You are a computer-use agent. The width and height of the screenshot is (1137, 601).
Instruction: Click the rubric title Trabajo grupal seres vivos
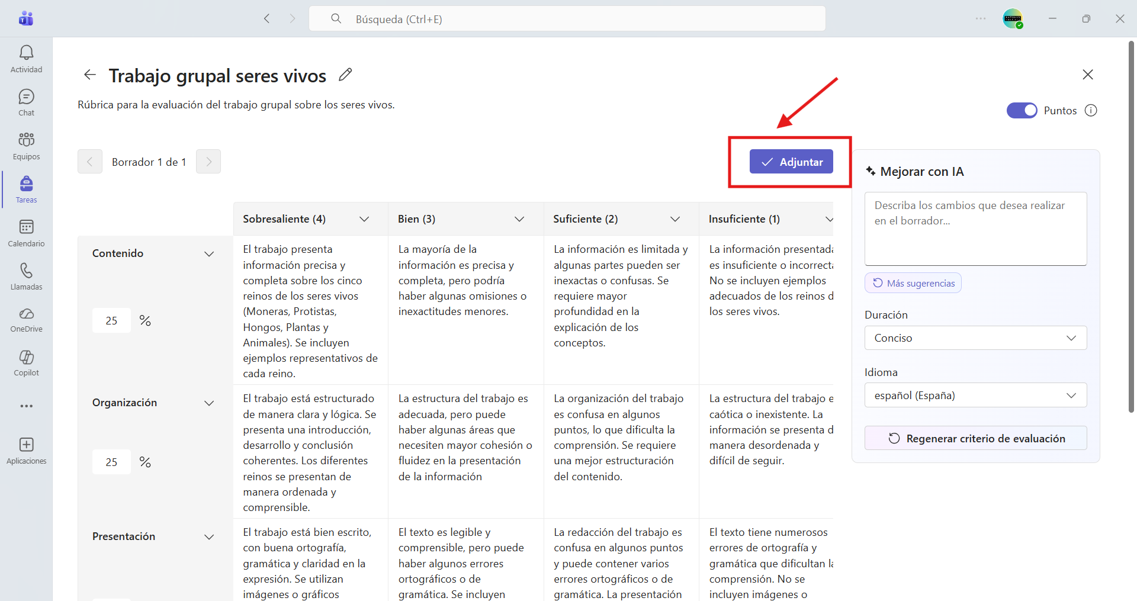click(217, 76)
